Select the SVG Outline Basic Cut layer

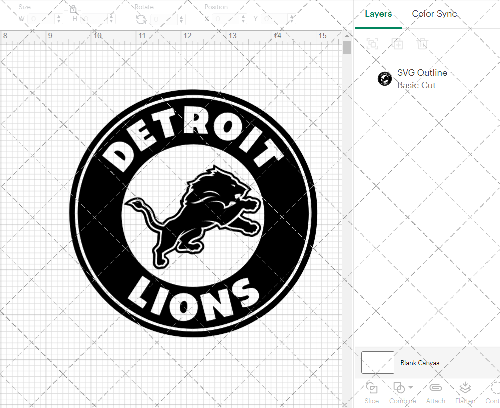[422, 78]
